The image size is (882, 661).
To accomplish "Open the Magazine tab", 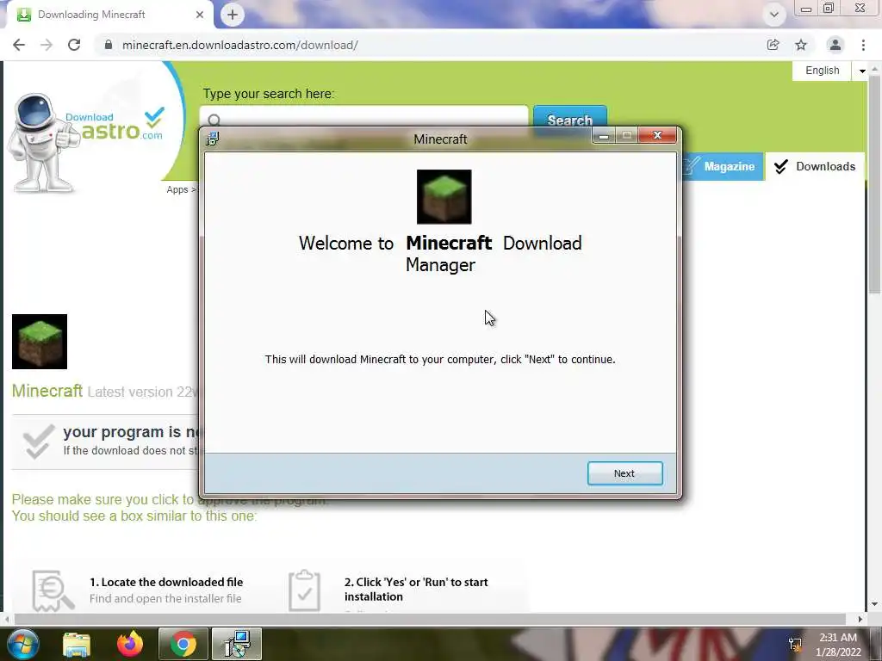I will [x=723, y=166].
